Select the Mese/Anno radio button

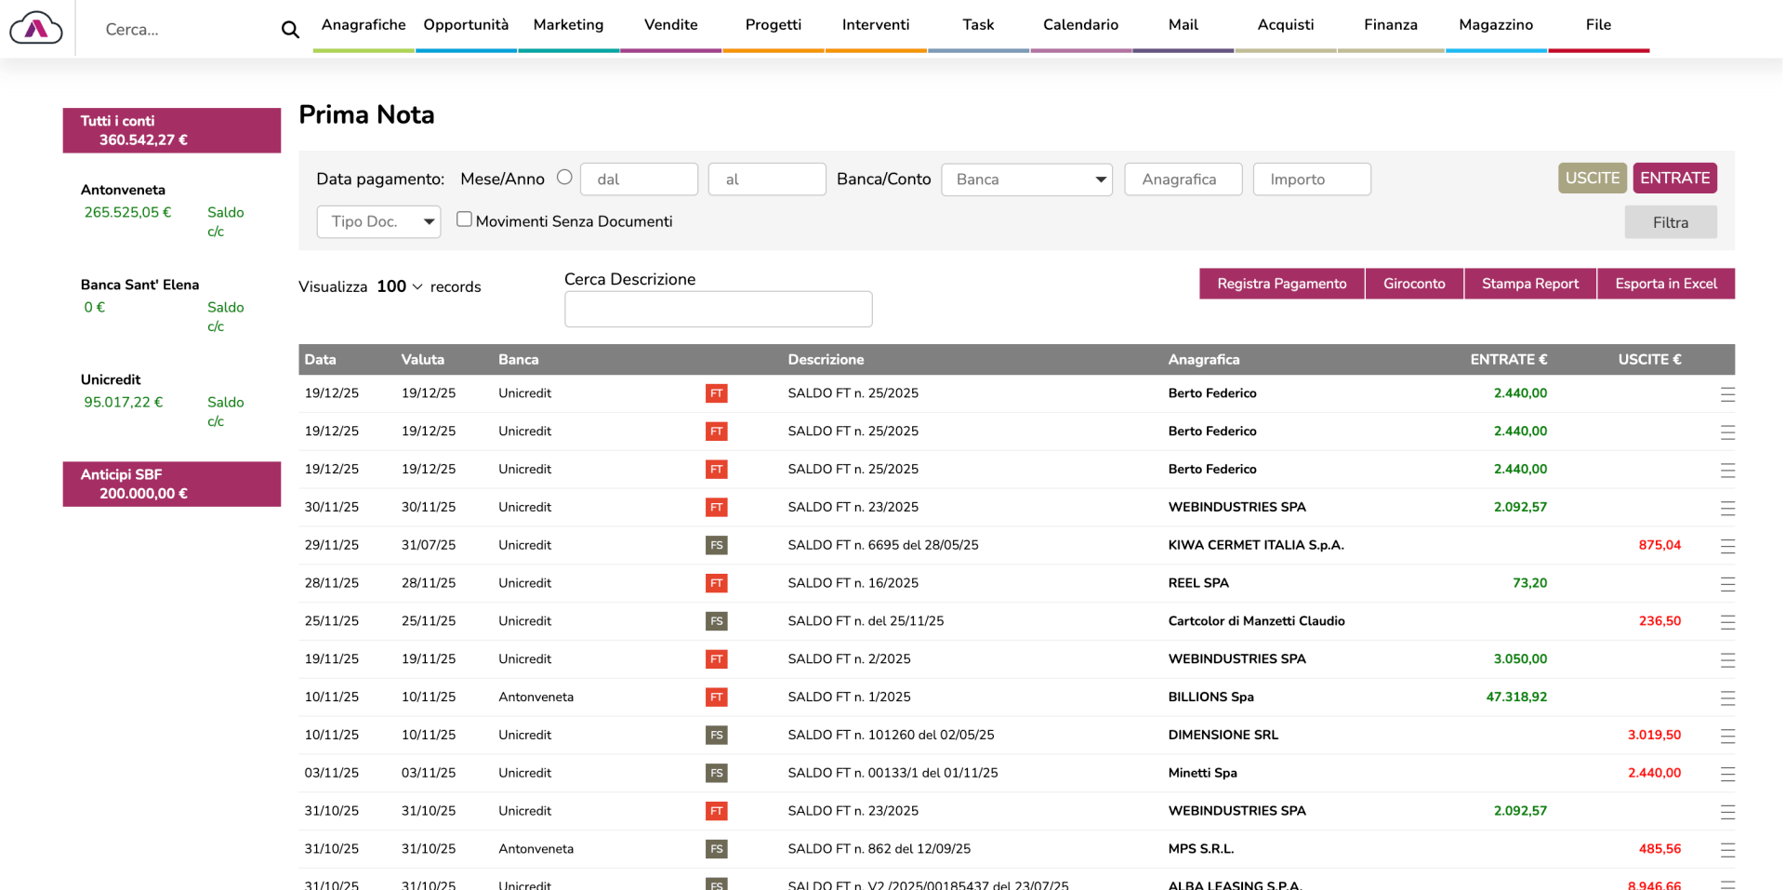pyautogui.click(x=564, y=178)
